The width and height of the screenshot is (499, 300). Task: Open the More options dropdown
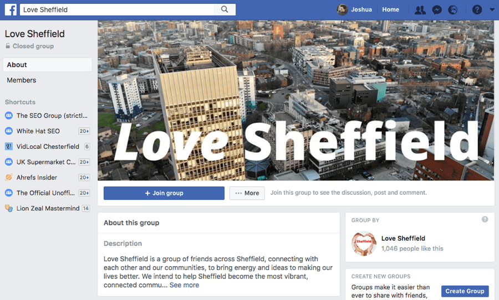(x=247, y=193)
